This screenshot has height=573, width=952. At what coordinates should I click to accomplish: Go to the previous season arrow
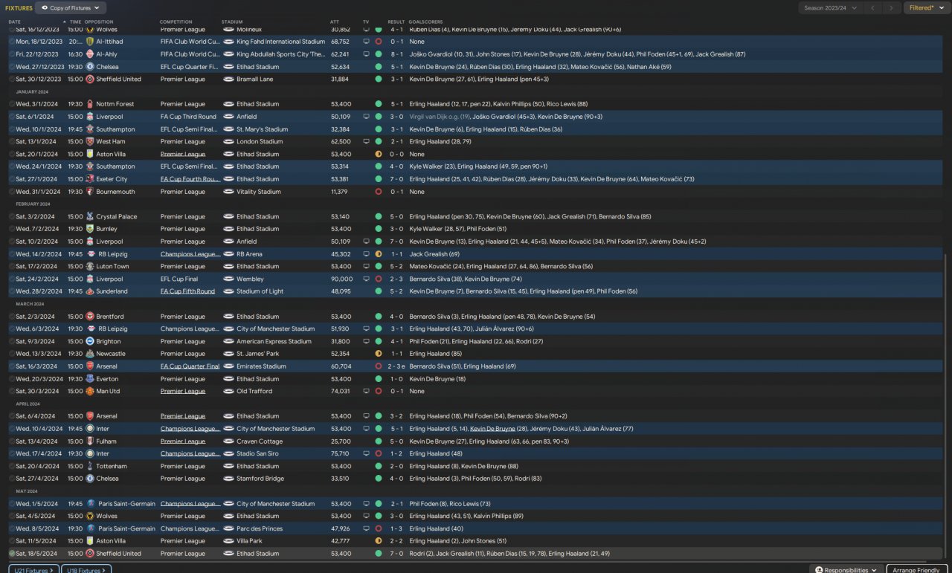pos(873,8)
